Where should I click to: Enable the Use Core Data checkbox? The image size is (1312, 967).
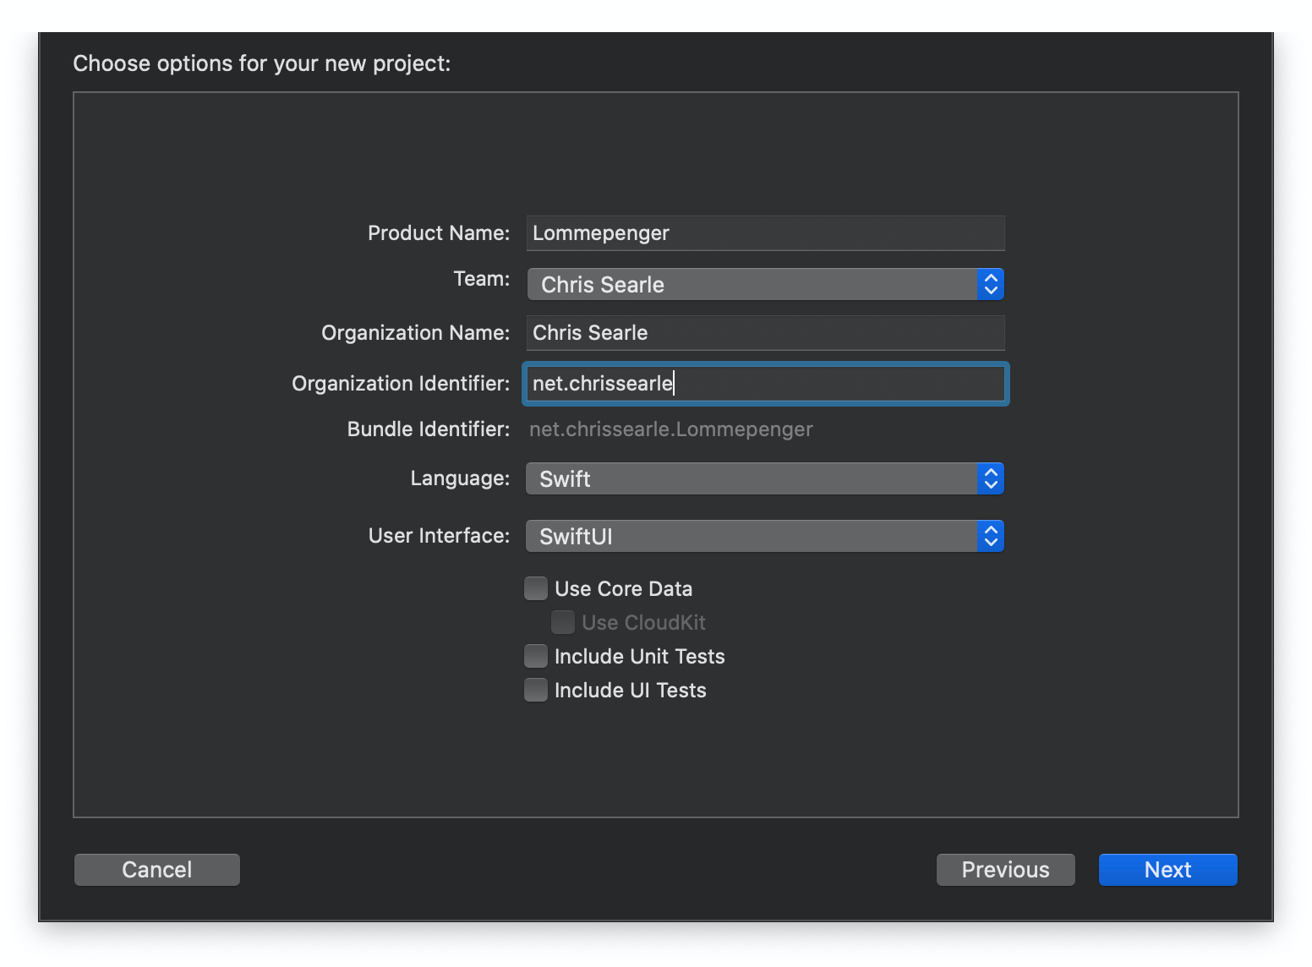[x=536, y=587]
